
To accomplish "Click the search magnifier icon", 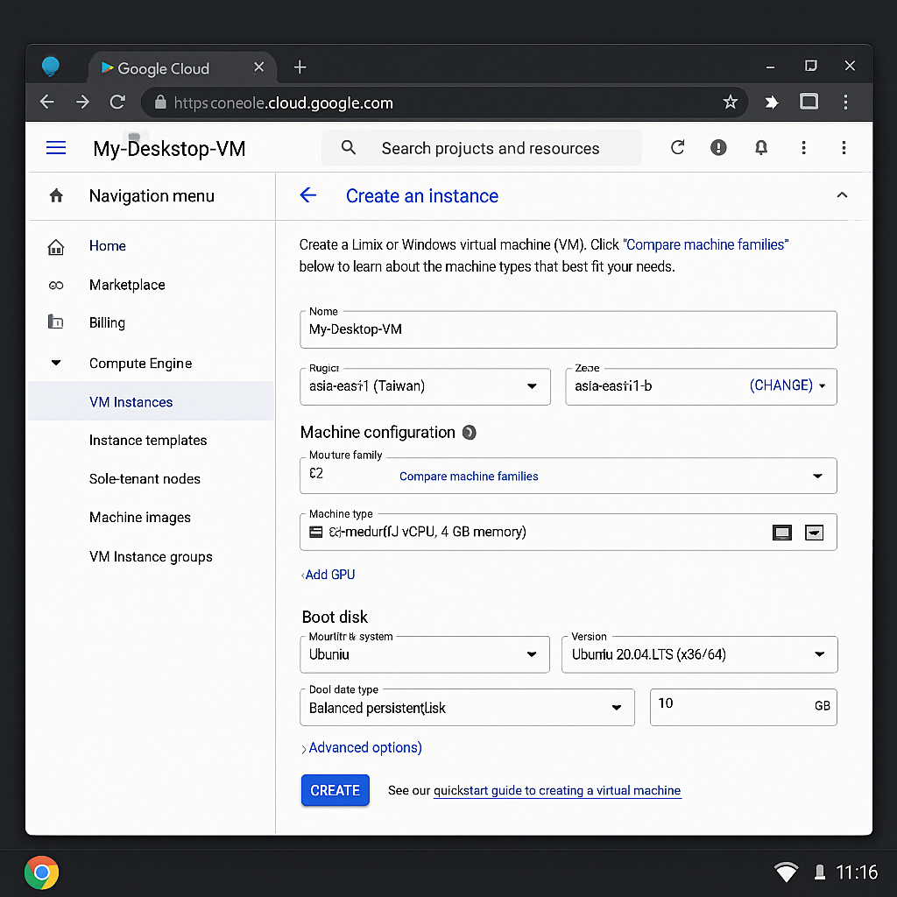I will point(349,147).
